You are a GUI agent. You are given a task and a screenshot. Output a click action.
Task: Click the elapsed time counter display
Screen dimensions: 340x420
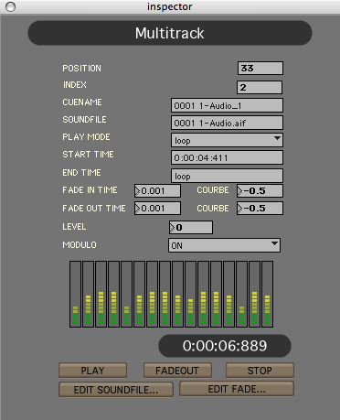(225, 346)
